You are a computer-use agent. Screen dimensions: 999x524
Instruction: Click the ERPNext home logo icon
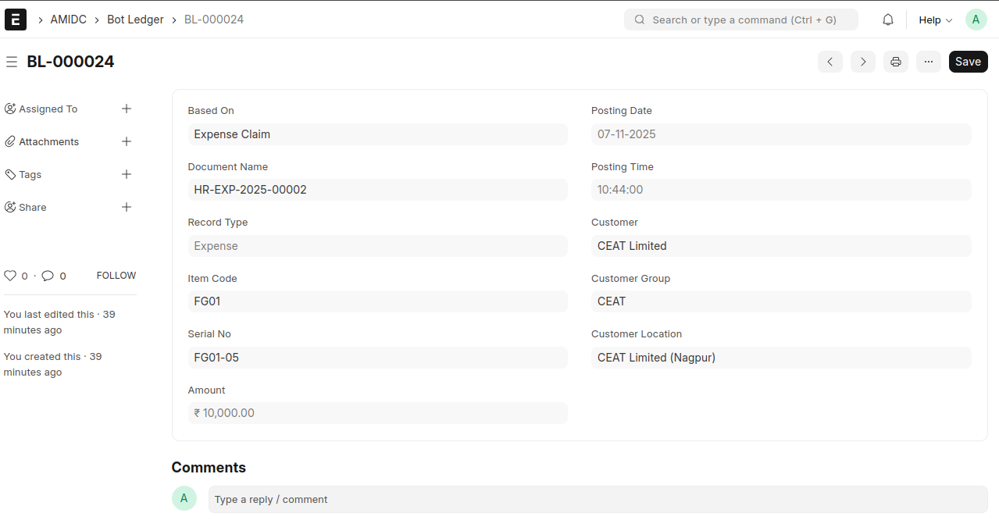tap(16, 20)
